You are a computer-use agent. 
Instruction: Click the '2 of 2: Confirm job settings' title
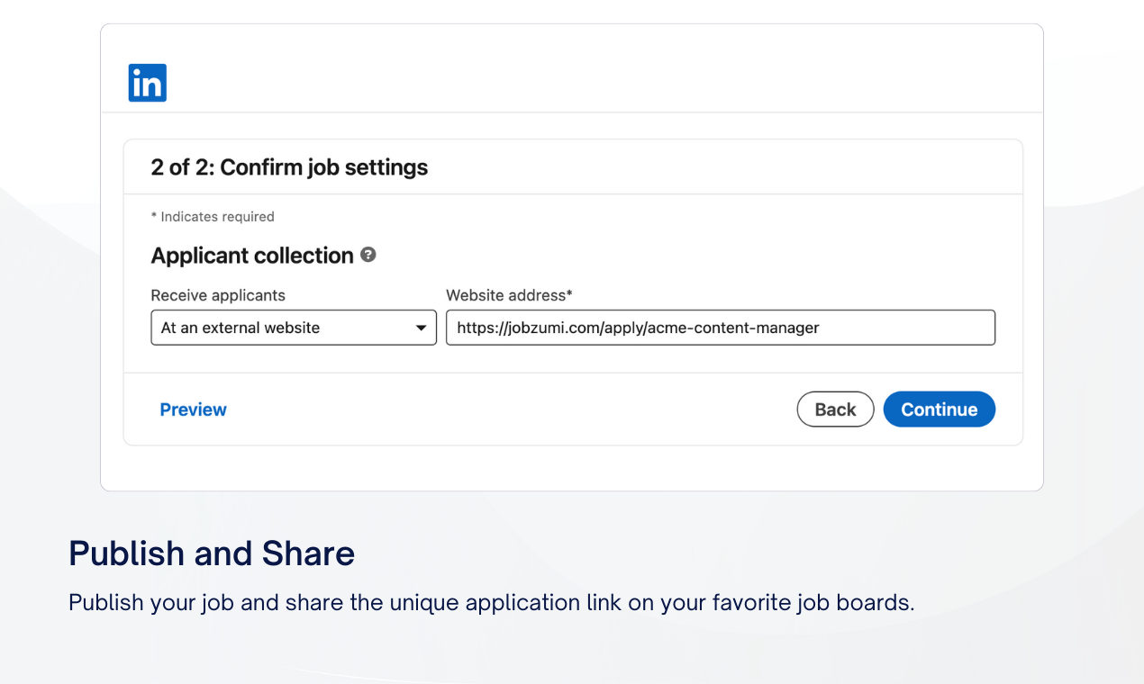289,167
